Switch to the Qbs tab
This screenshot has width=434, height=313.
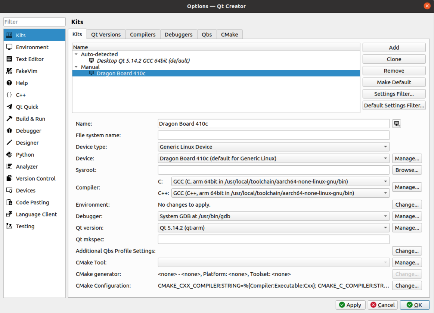point(207,35)
